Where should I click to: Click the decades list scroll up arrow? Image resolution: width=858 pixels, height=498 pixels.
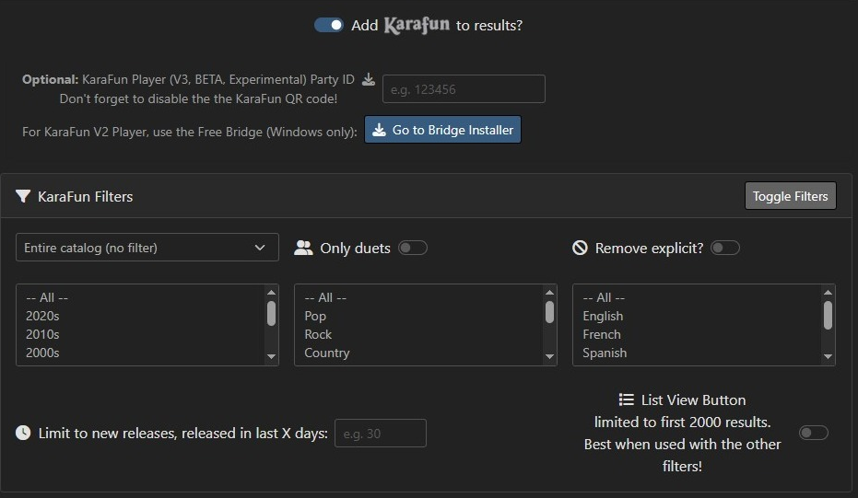click(x=271, y=293)
